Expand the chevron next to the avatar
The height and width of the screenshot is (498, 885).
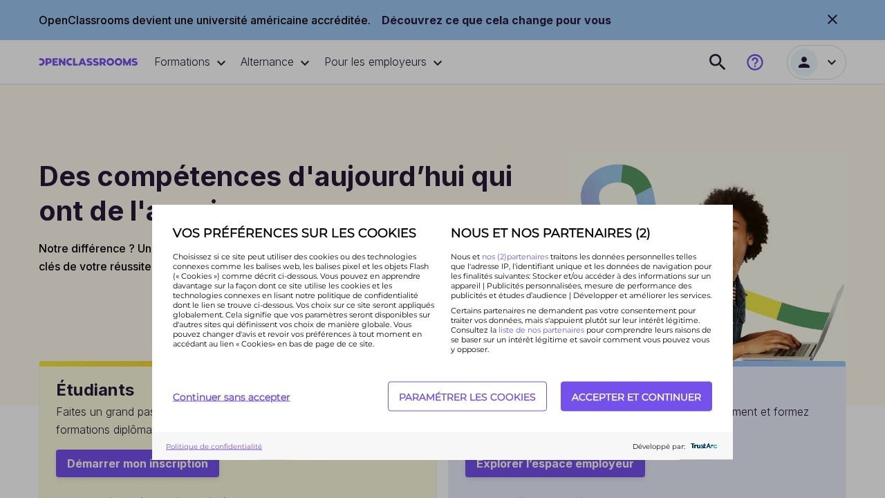tap(832, 62)
